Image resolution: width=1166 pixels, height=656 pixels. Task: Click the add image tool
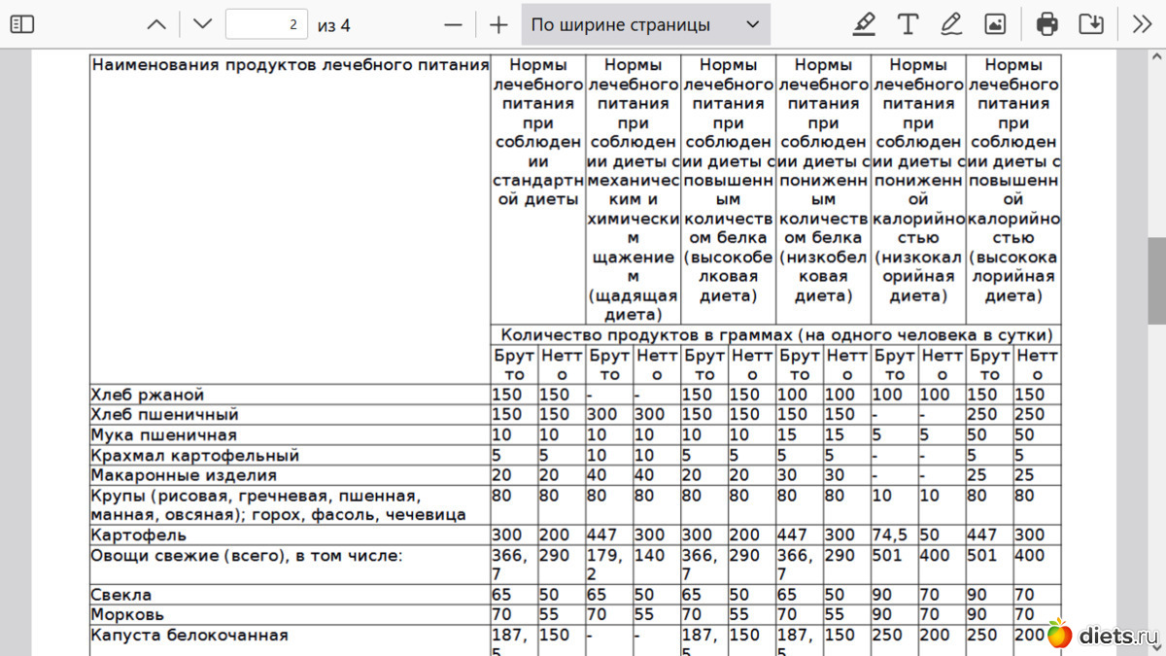coord(995,24)
